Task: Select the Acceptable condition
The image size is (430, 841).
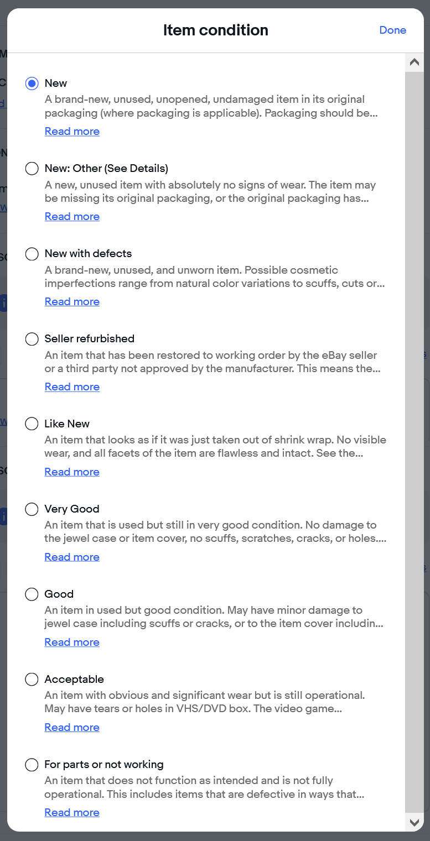Action: 32,679
